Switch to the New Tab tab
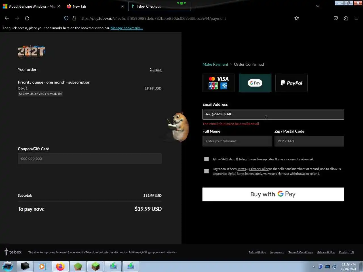 point(95,6)
